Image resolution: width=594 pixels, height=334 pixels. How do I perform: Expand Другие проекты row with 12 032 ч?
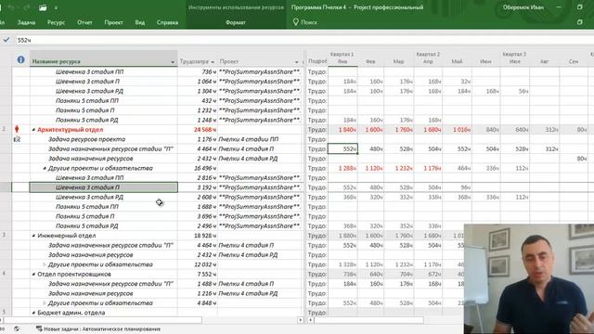point(45,264)
